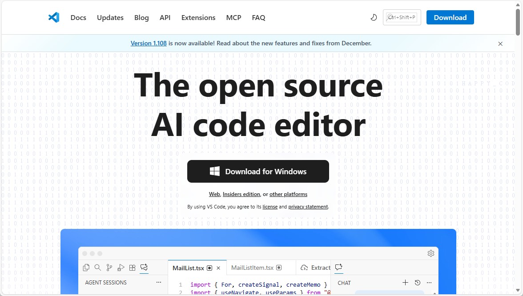Click unsaved indicator on MailList.tsx tab
Viewport: 523px width, 296px height.
tap(209, 268)
